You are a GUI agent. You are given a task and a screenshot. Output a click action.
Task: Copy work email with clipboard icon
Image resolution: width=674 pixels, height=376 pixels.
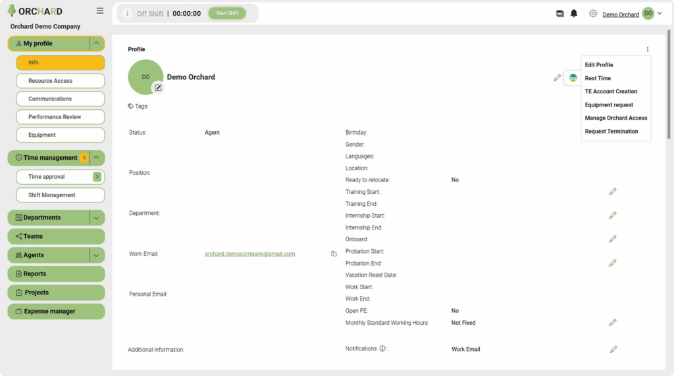click(334, 254)
